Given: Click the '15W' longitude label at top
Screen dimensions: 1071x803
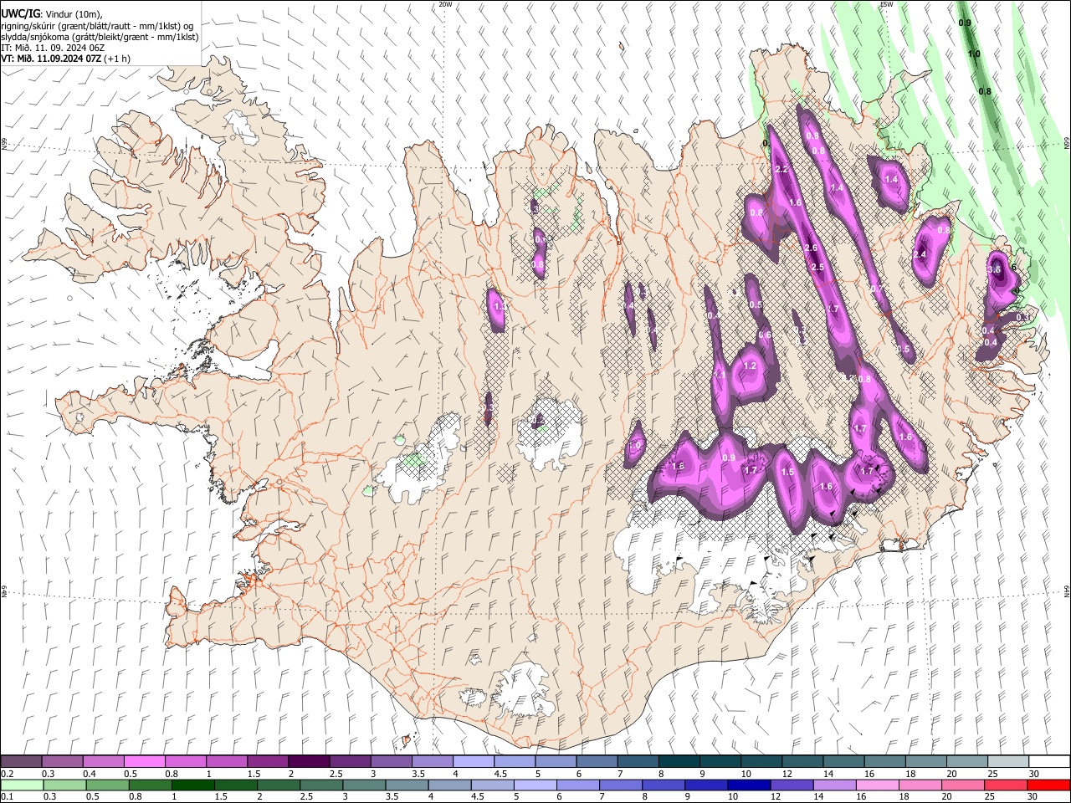Looking at the screenshot, I should pyautogui.click(x=887, y=4).
